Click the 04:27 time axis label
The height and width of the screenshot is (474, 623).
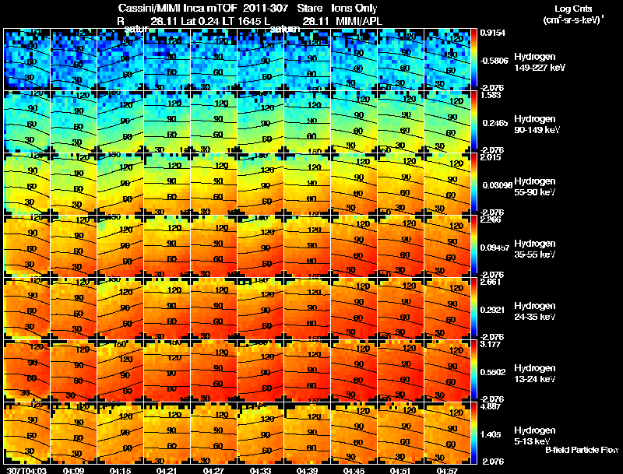click(x=213, y=470)
